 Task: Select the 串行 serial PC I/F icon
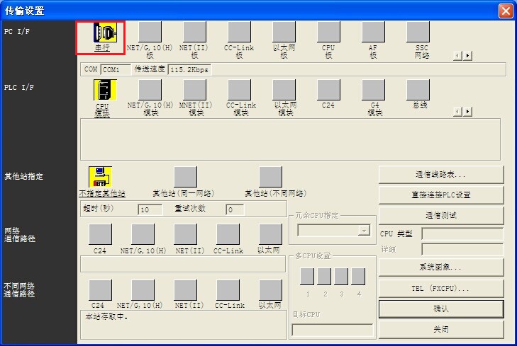(x=105, y=33)
